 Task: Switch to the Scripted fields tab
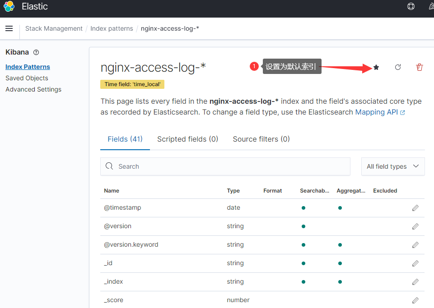point(187,139)
